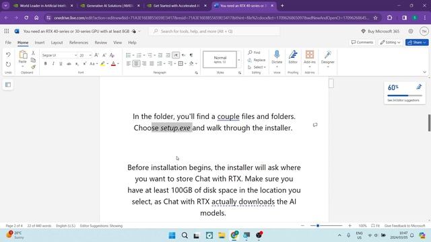This screenshot has width=431, height=242.
Task: Click the Find magnifier in Editing group
Action: [254, 52]
